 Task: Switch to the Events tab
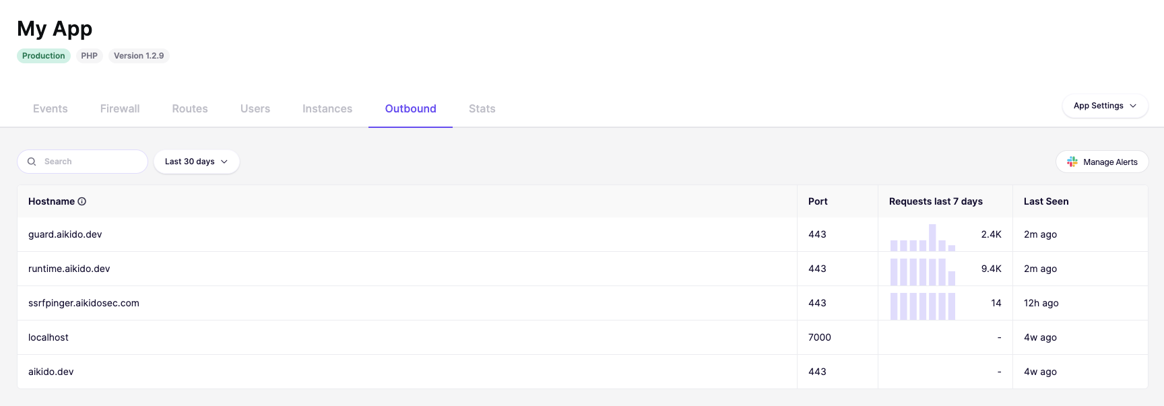(51, 108)
